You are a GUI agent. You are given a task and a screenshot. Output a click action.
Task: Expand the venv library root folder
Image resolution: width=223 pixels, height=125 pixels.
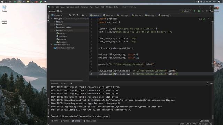[x=54, y=30]
